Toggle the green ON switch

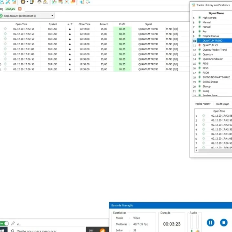(x=4, y=223)
